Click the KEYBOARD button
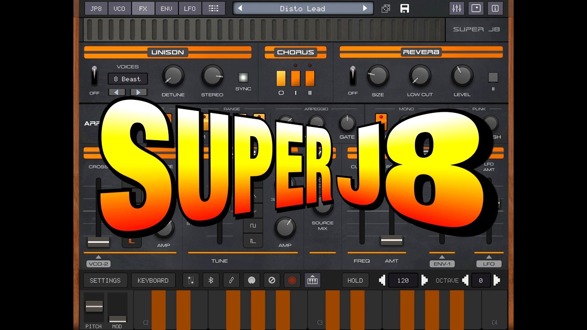587x330 pixels. (153, 280)
